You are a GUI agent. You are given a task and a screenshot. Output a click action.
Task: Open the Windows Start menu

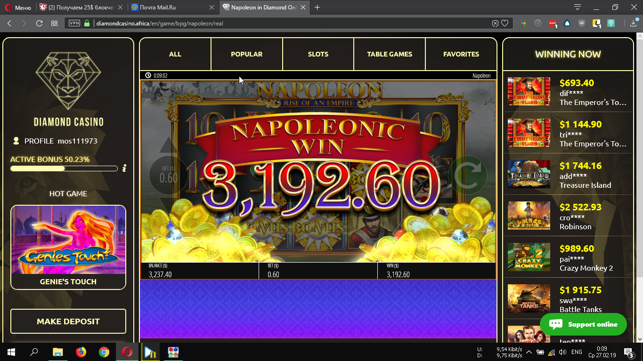click(11, 352)
